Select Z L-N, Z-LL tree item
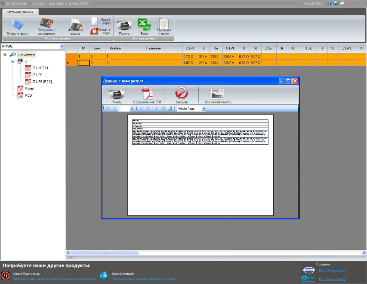367x284 pixels. coord(41,68)
